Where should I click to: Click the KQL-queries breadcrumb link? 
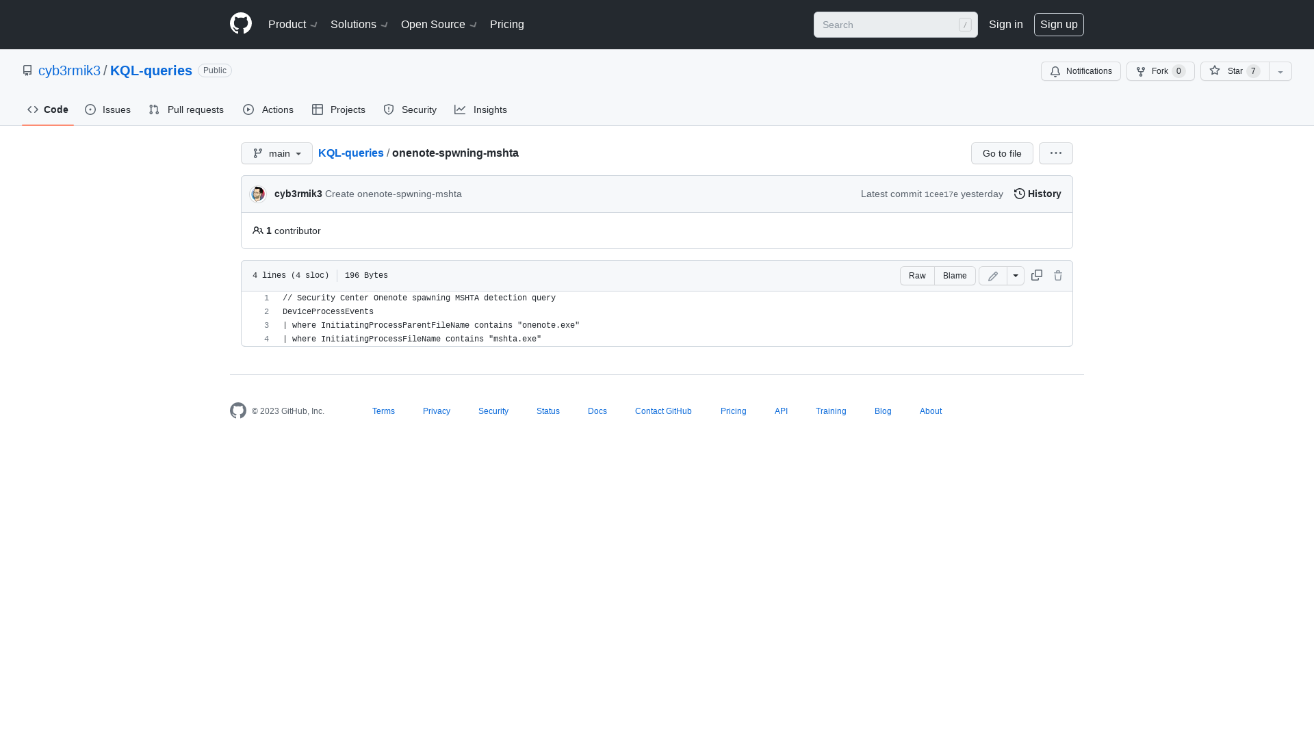[350, 153]
